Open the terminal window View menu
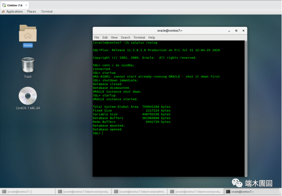The width and height of the screenshot is (282, 196). click(114, 37)
